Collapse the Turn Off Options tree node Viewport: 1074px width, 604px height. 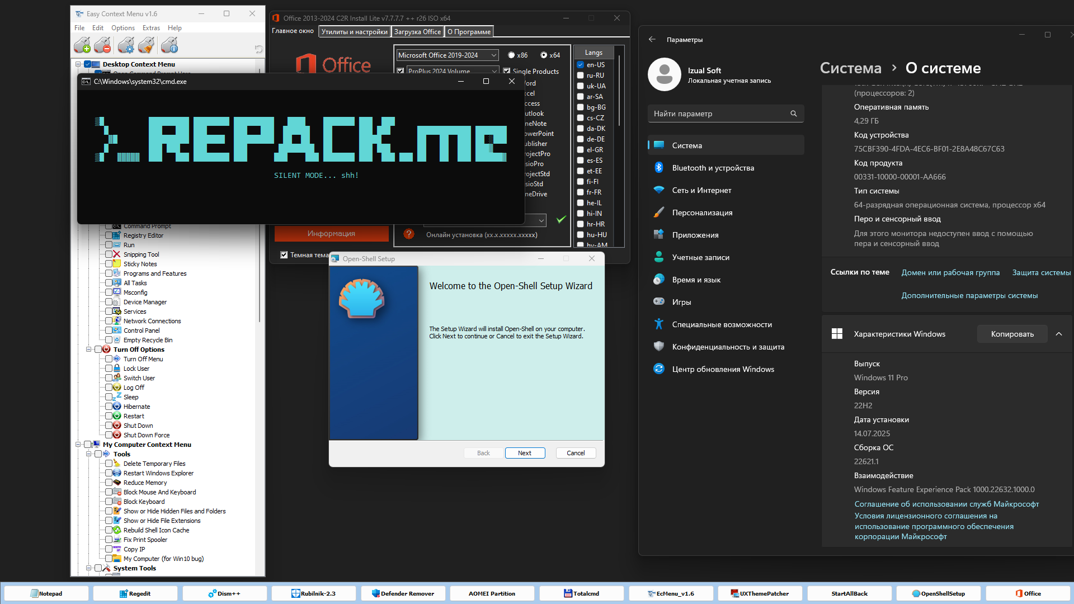tap(88, 350)
